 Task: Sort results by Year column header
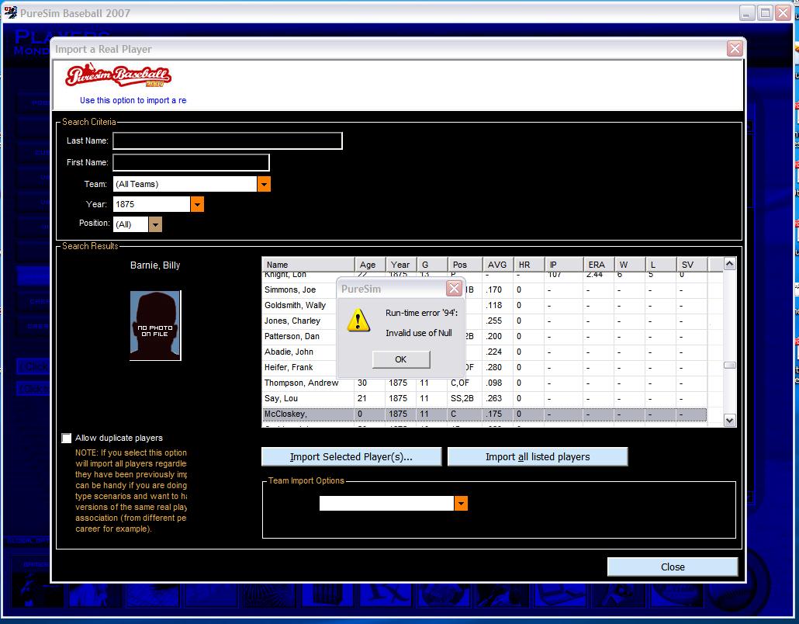click(401, 265)
